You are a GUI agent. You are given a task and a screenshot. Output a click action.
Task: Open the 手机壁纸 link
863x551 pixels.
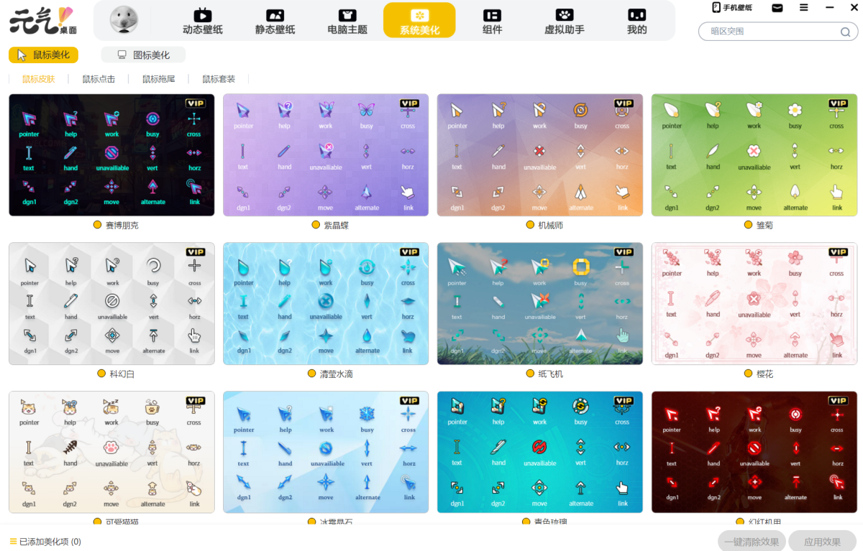[732, 8]
